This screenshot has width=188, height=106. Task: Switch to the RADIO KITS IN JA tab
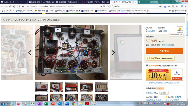(x=39, y=2)
